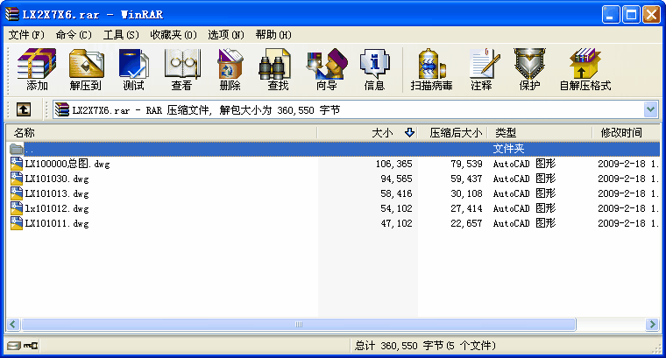Click packed size value 27,414
The height and width of the screenshot is (358, 666).
coord(466,208)
